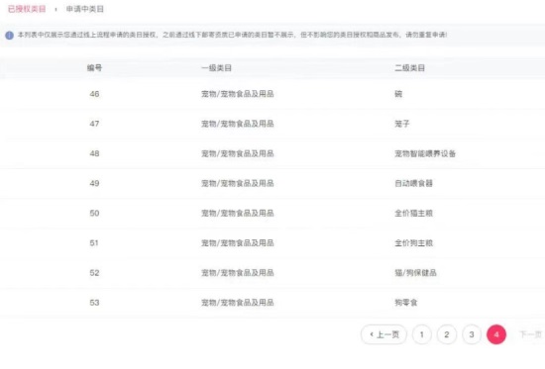Open page 1 of the list
The height and width of the screenshot is (369, 545).
(x=421, y=334)
